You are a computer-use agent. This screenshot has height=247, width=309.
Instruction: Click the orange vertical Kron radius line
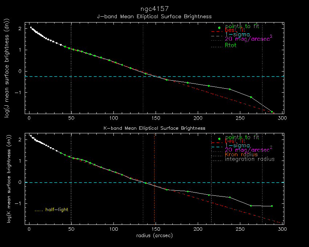coord(154,163)
